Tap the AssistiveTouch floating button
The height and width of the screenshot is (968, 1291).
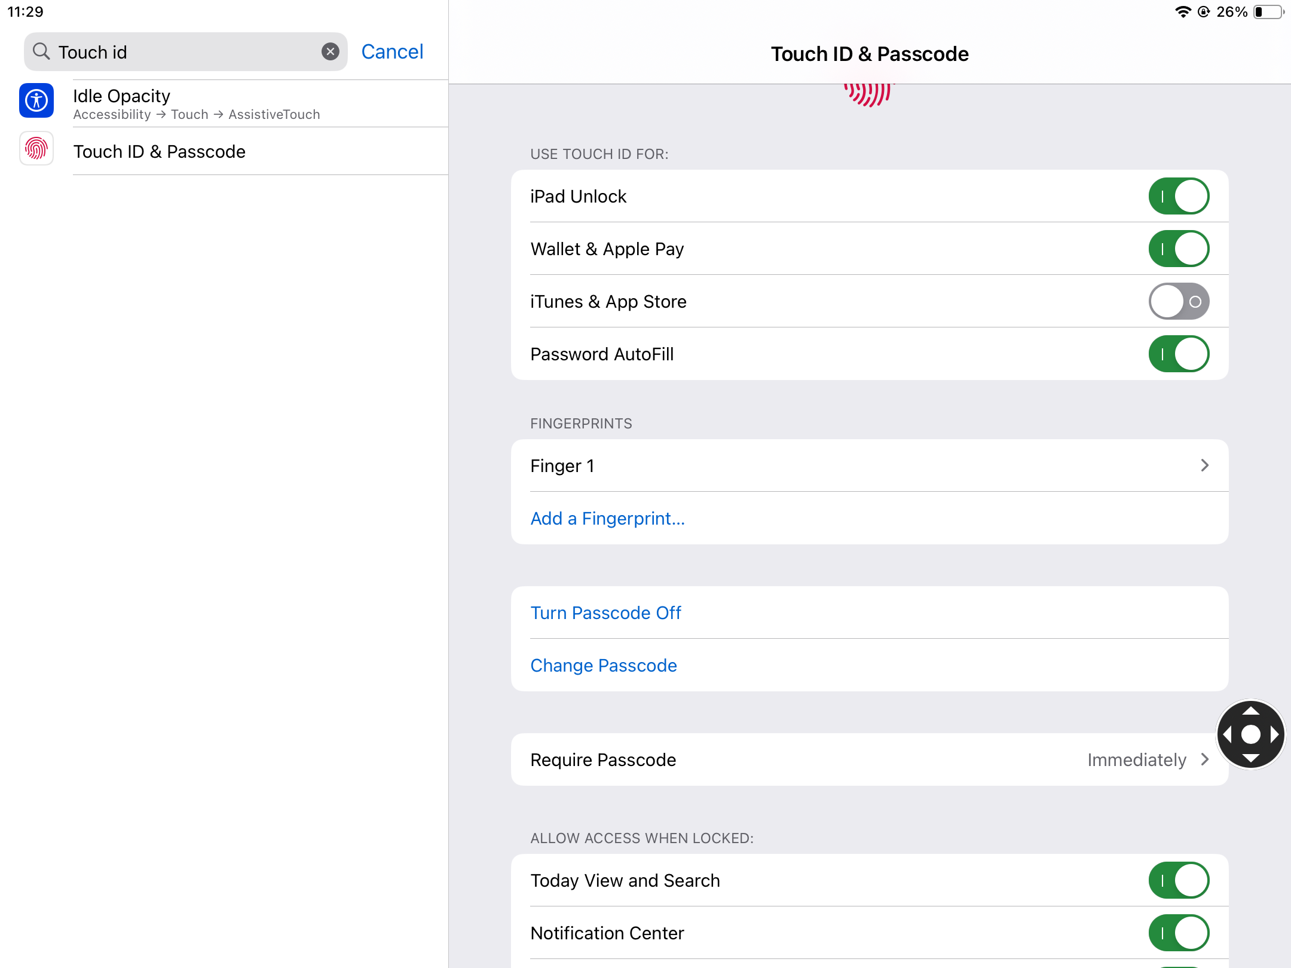tap(1250, 734)
